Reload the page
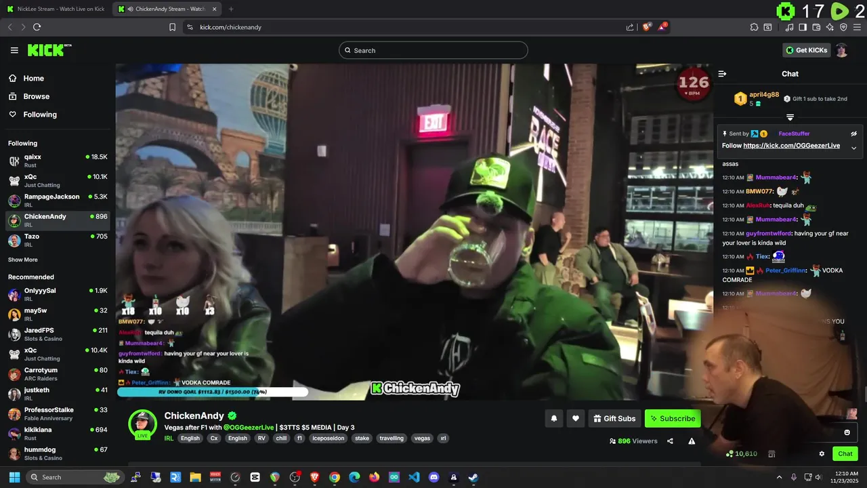The height and width of the screenshot is (488, 867). [x=37, y=27]
